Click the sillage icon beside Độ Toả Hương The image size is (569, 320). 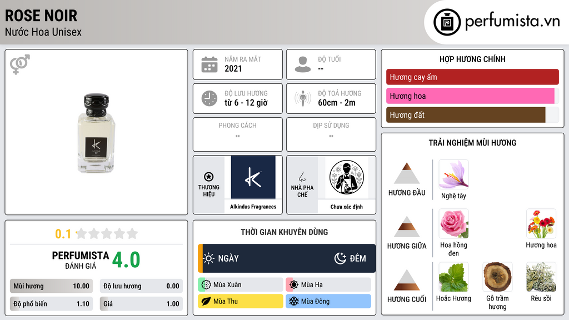click(303, 98)
